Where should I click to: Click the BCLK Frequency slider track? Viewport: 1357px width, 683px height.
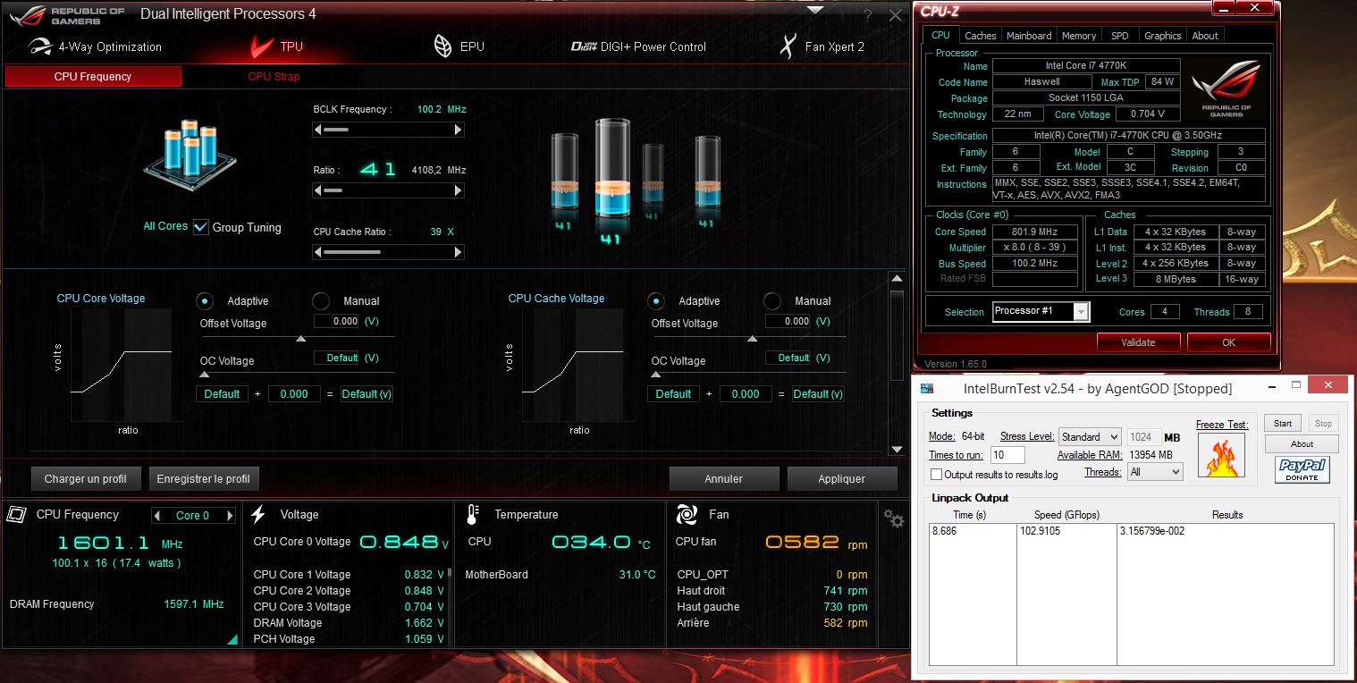[x=388, y=131]
